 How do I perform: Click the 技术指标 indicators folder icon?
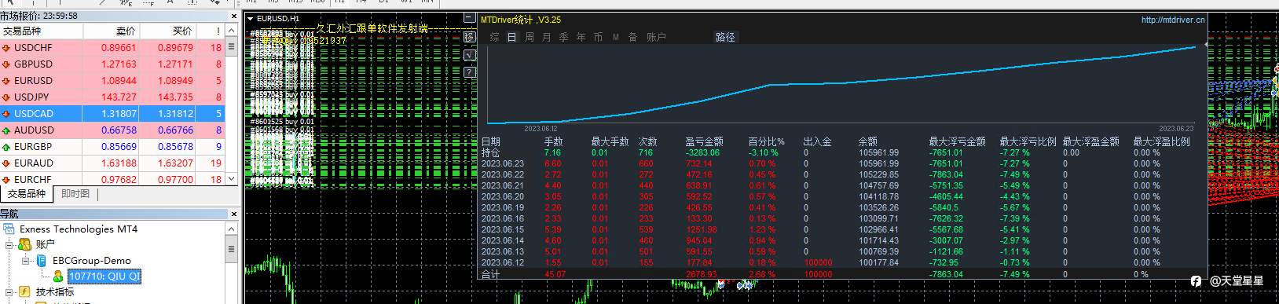tap(24, 291)
